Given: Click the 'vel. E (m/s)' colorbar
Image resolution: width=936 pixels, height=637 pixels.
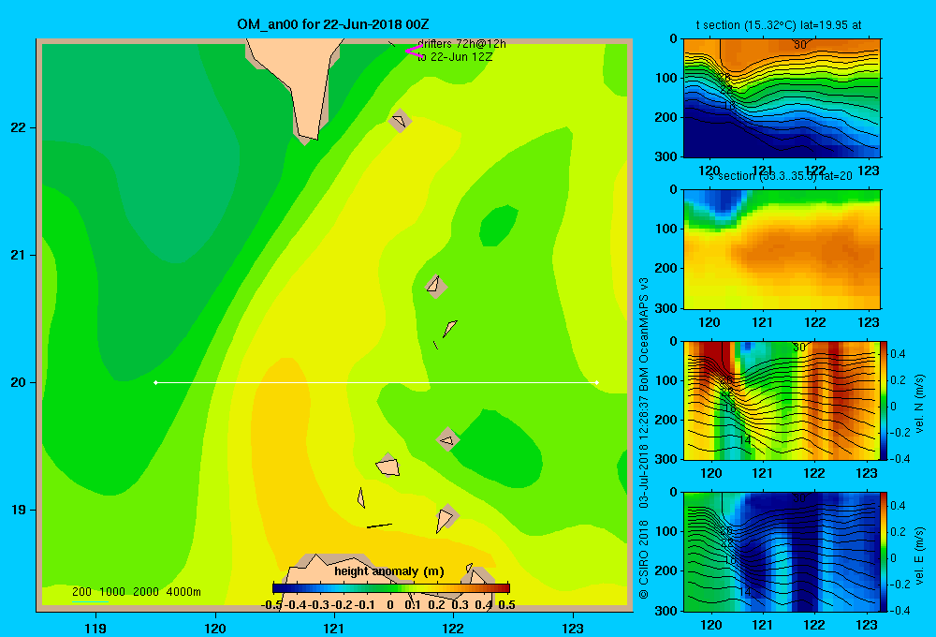Looking at the screenshot, I should point(885,552).
